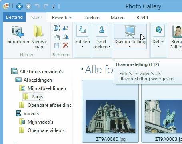
Task: Switch to the Bewerken tab
Action: click(62, 18)
